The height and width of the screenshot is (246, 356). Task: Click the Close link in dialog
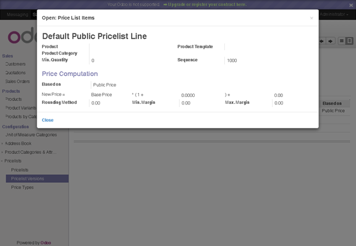coord(48,120)
